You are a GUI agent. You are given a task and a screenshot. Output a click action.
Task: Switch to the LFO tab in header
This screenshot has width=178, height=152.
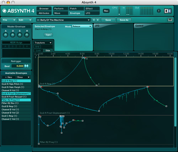pyautogui.click(x=92, y=13)
